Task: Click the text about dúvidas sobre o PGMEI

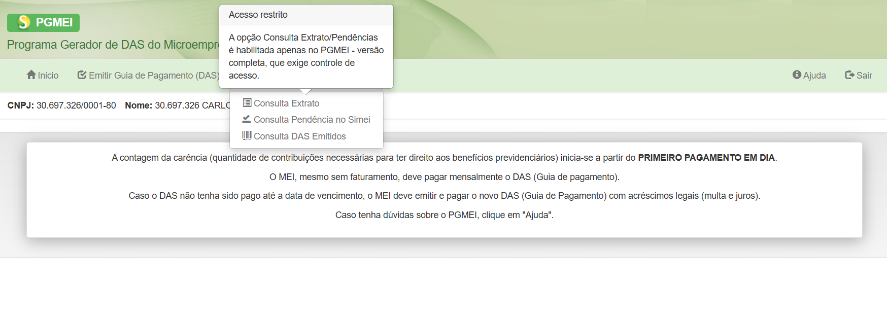Action: (445, 215)
